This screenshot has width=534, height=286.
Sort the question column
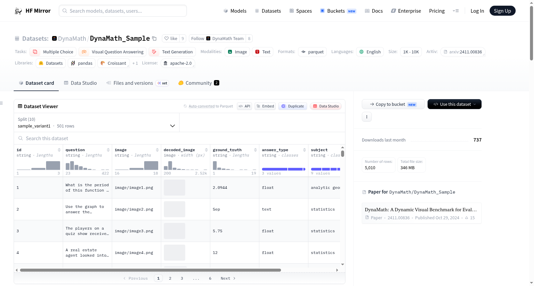(108, 150)
